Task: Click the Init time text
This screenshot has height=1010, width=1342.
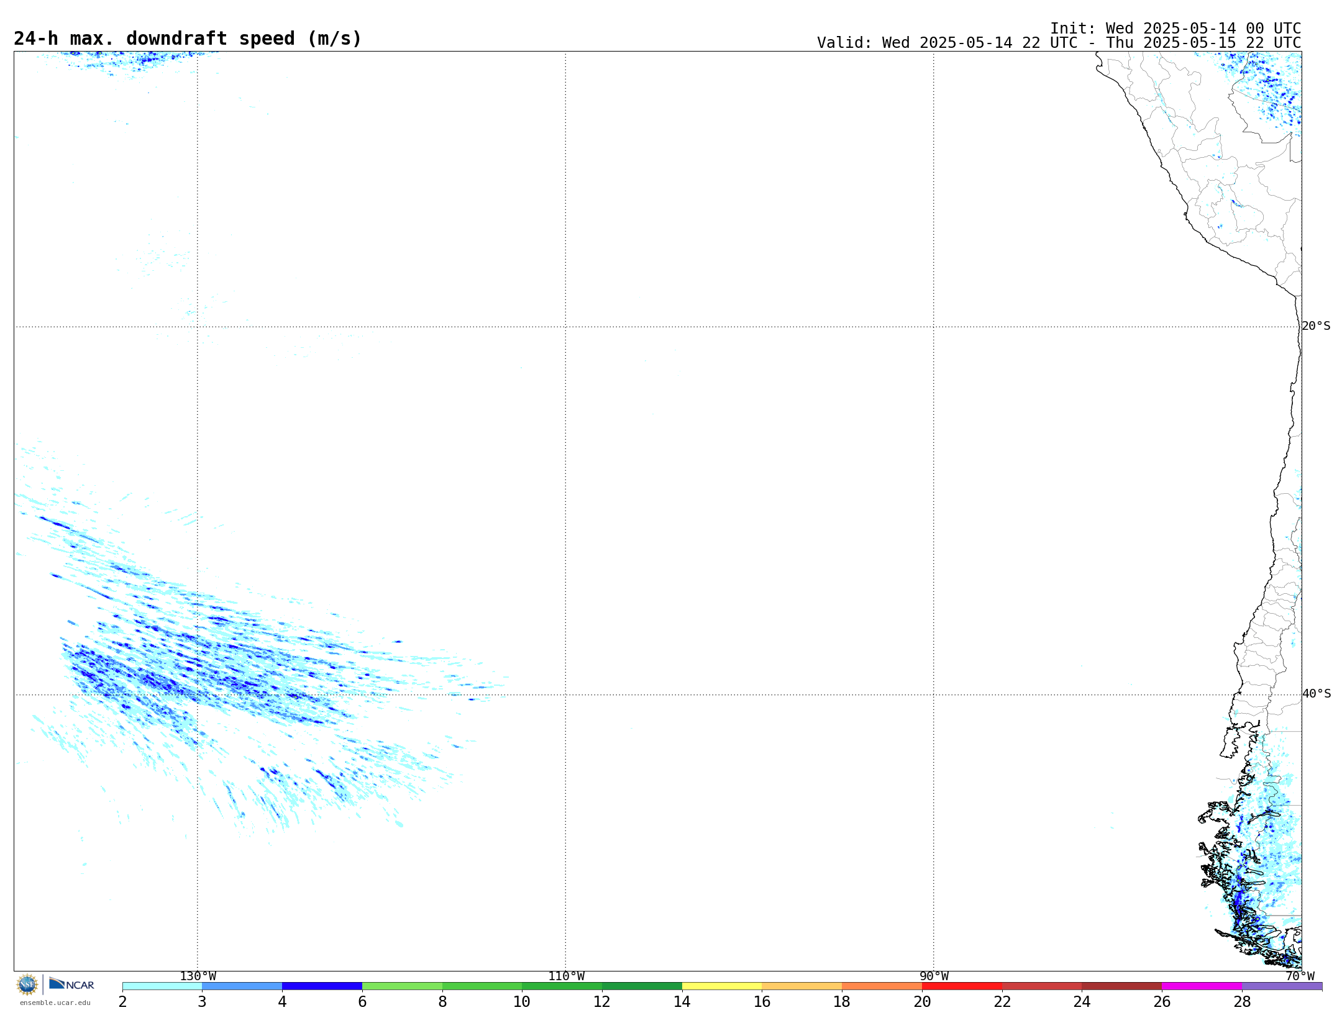Action: tap(1175, 29)
